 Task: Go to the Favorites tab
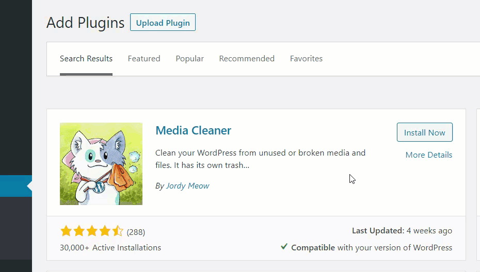coord(306,58)
